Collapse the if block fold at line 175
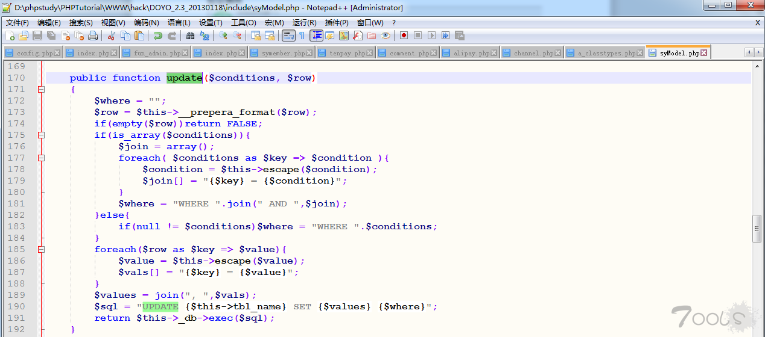The height and width of the screenshot is (337, 765). pyautogui.click(x=41, y=135)
